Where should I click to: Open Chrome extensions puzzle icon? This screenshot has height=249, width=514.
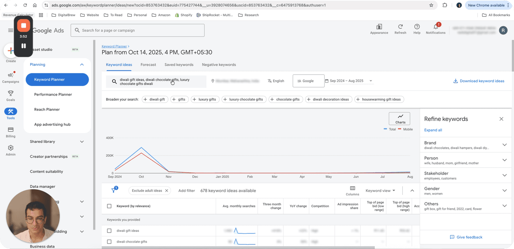445,5
